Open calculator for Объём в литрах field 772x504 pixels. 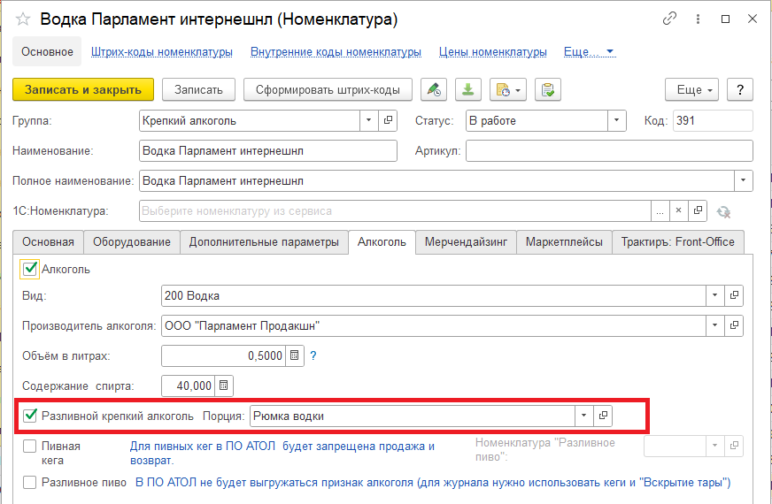tap(297, 356)
